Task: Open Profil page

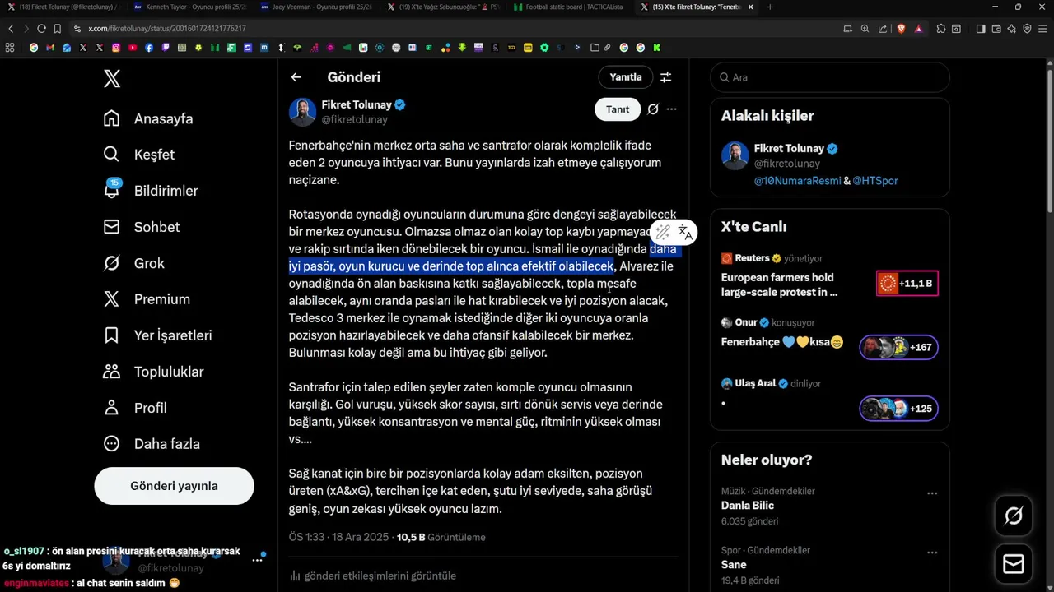Action: (x=135, y=408)
